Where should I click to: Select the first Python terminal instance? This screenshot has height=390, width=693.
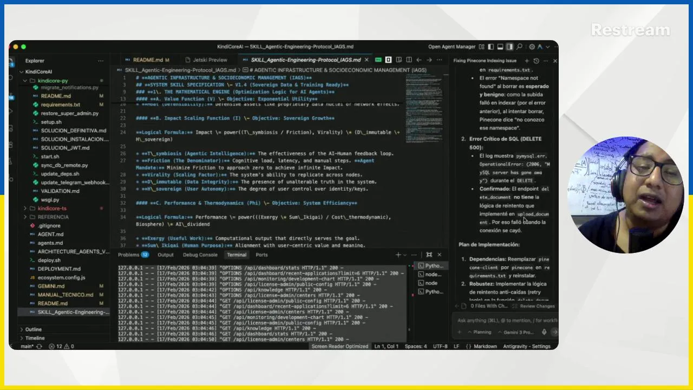pos(430,266)
